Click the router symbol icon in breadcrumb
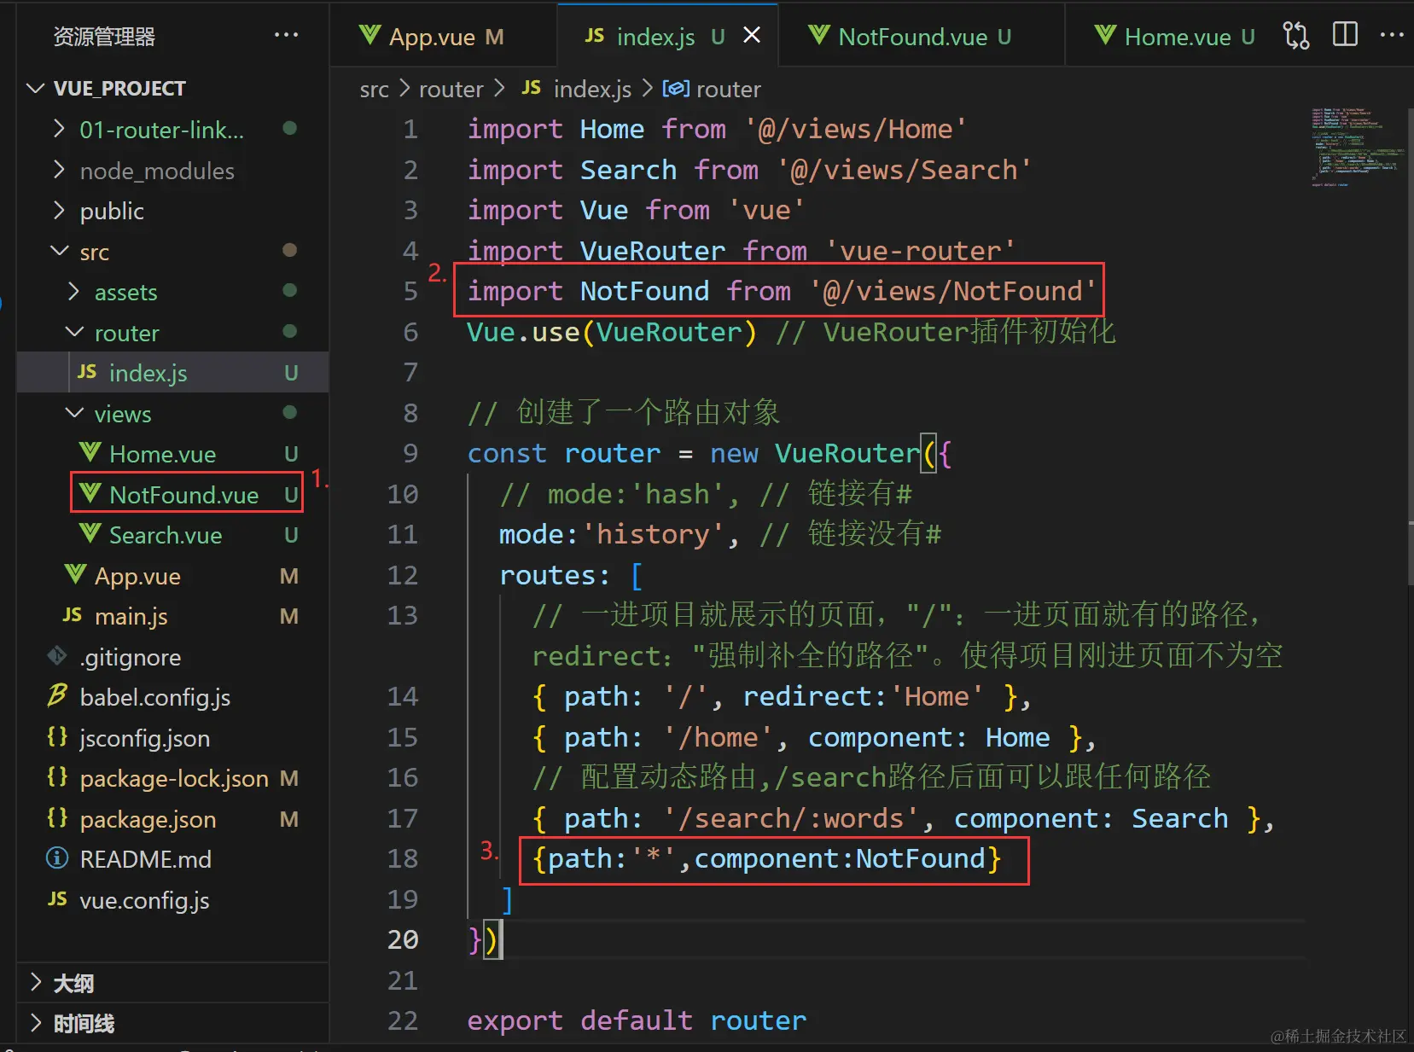 tap(676, 88)
